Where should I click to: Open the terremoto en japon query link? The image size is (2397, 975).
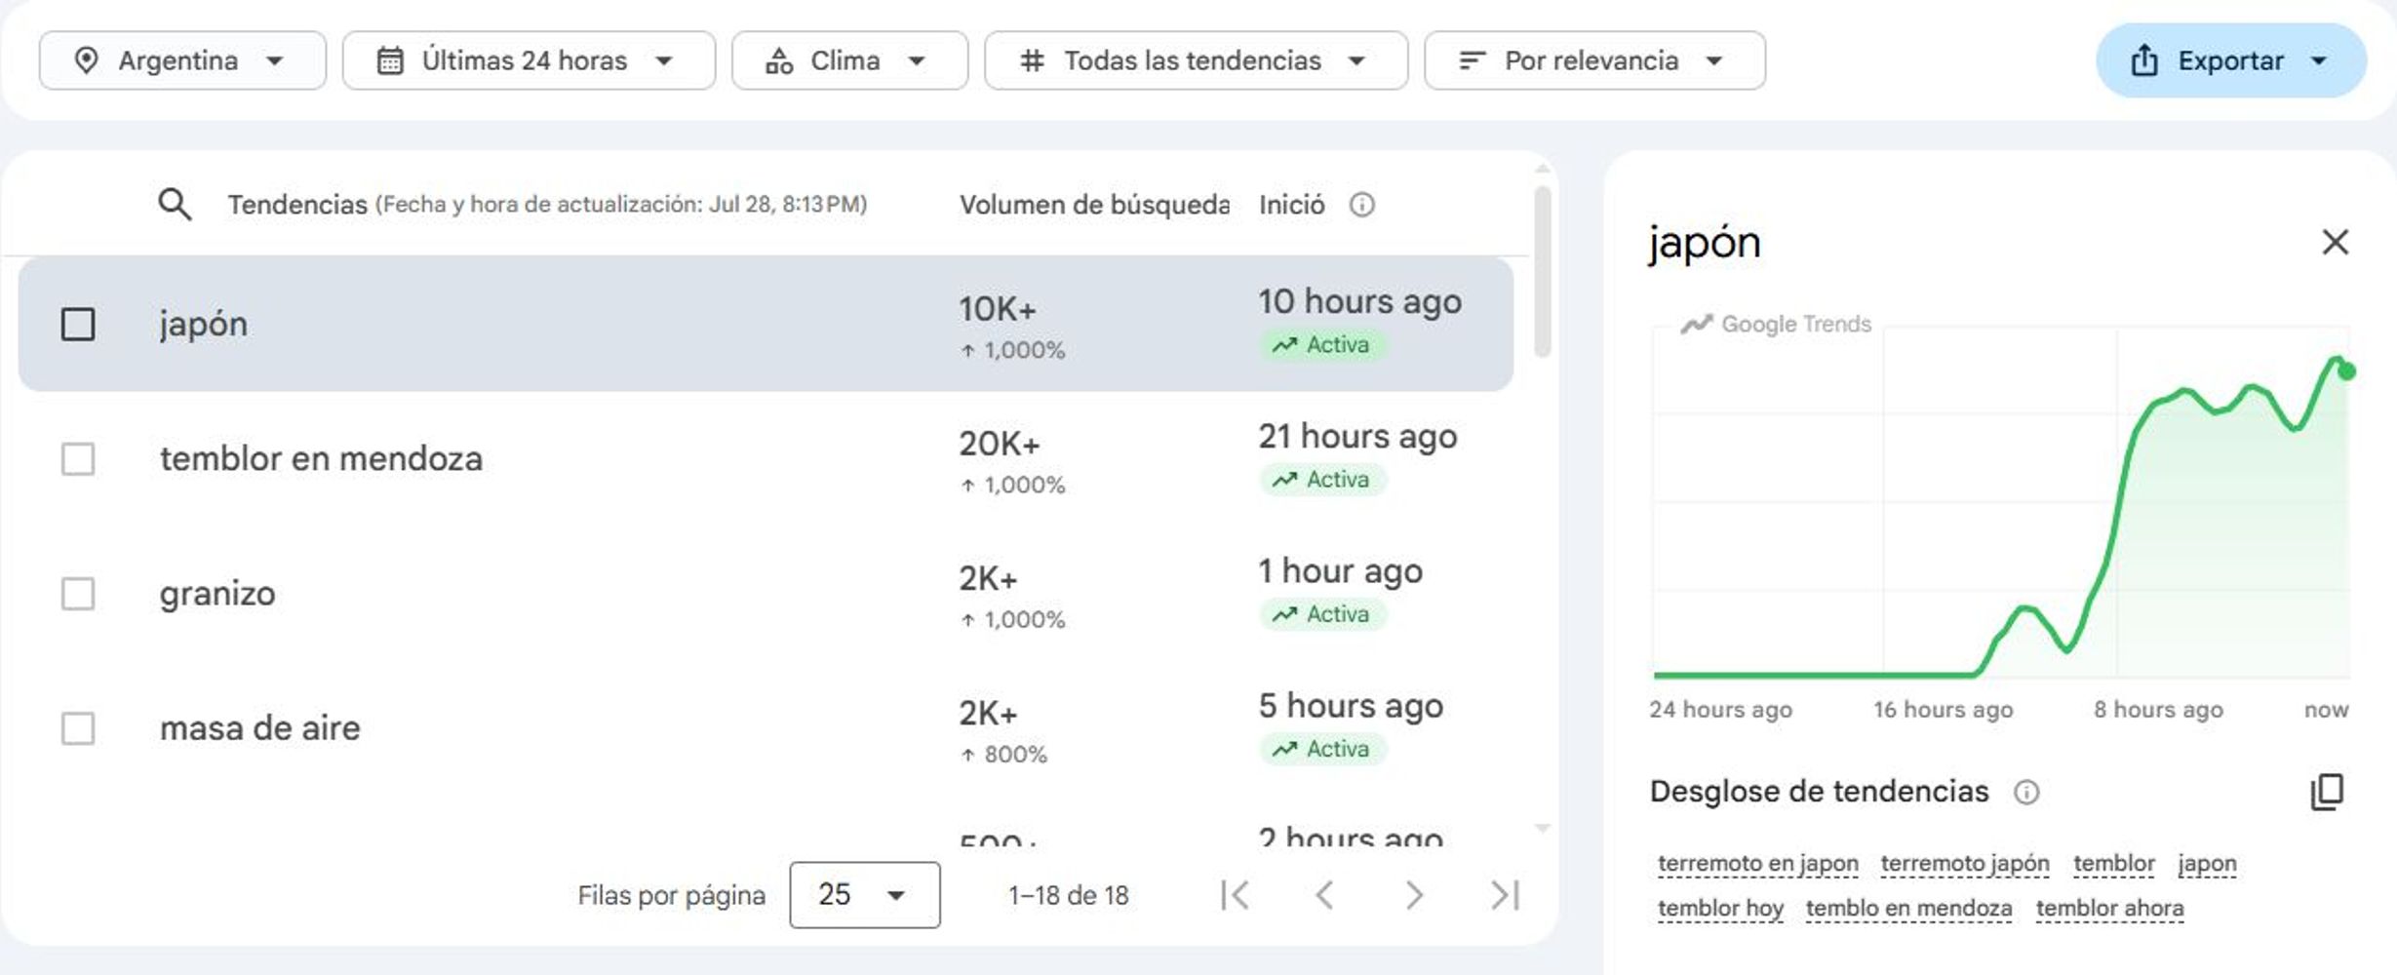[1758, 864]
